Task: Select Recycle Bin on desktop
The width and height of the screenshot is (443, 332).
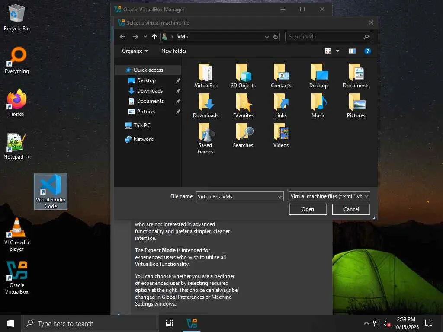Action: (x=17, y=17)
